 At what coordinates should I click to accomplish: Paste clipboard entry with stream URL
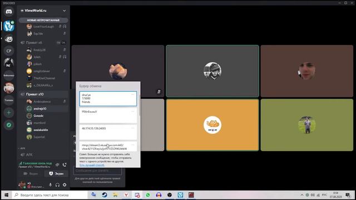tap(108, 147)
